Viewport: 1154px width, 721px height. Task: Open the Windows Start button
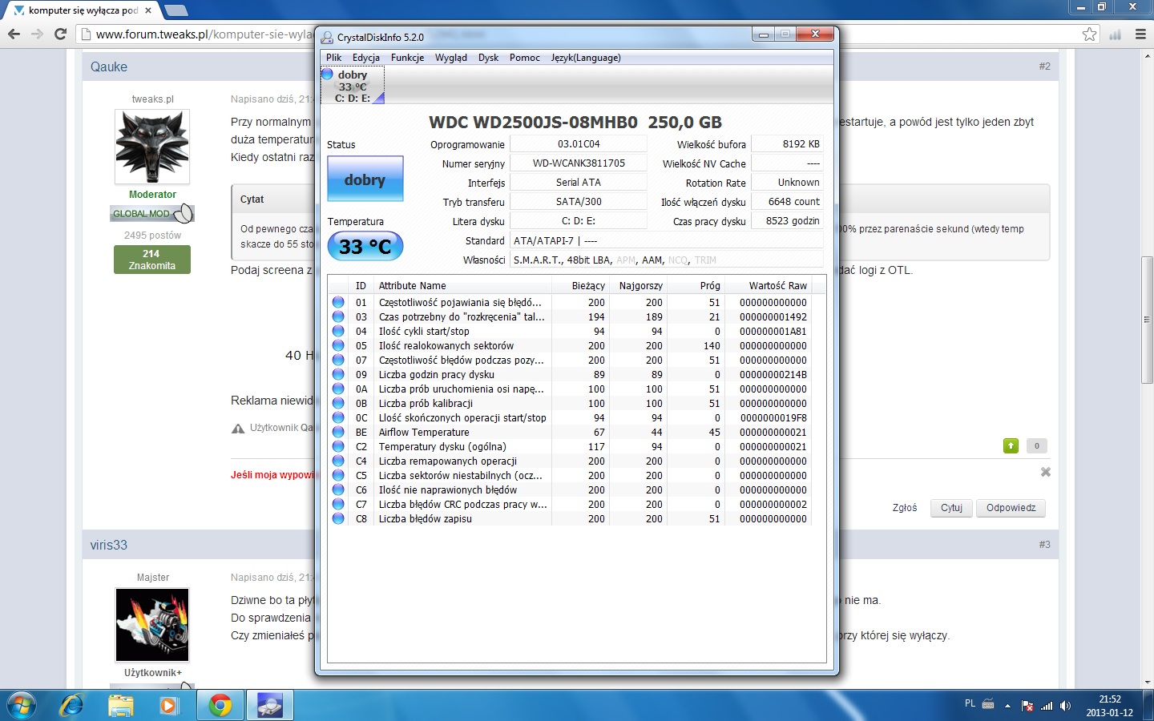(x=22, y=705)
